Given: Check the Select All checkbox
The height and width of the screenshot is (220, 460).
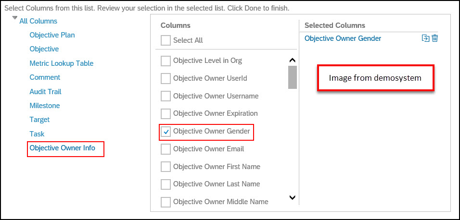Looking at the screenshot, I should tap(166, 40).
